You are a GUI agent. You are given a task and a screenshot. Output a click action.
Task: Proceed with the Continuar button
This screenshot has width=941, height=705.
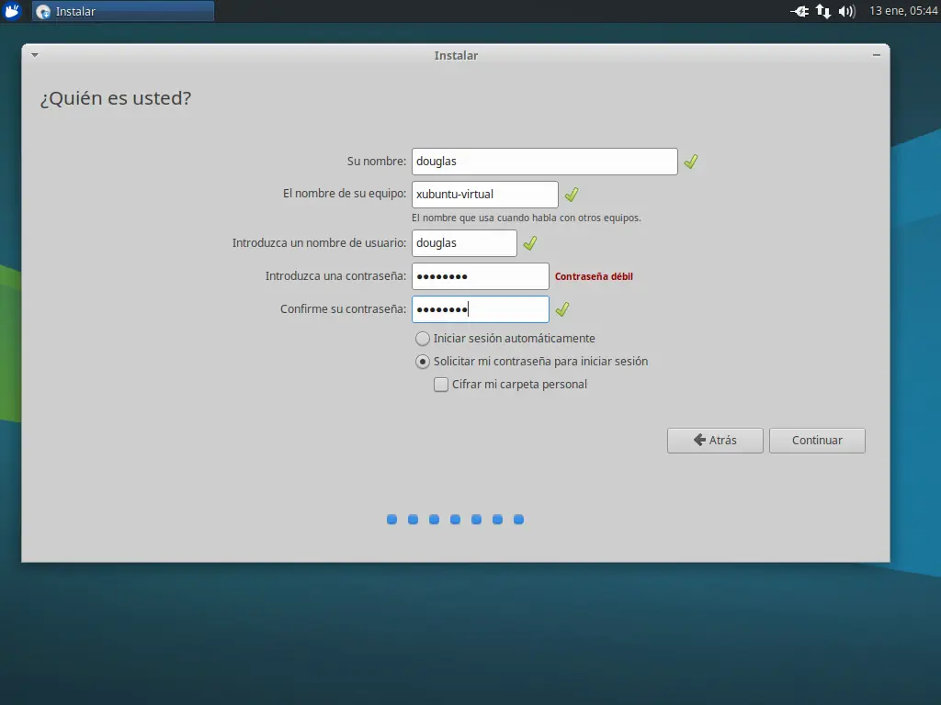(817, 440)
